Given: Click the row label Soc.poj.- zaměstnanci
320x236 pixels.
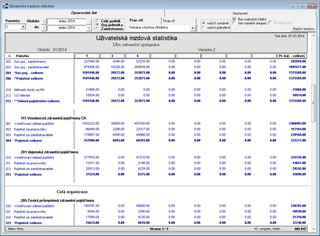Looking at the screenshot, I should click(30, 62).
